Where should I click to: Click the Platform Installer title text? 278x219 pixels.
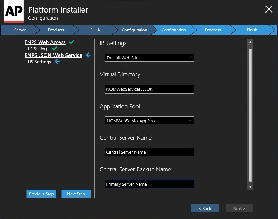(58, 10)
